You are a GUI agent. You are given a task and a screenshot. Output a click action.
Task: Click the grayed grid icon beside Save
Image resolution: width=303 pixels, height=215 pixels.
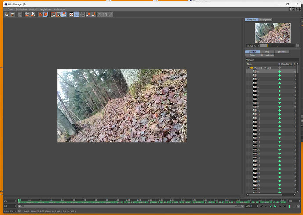tap(20, 15)
